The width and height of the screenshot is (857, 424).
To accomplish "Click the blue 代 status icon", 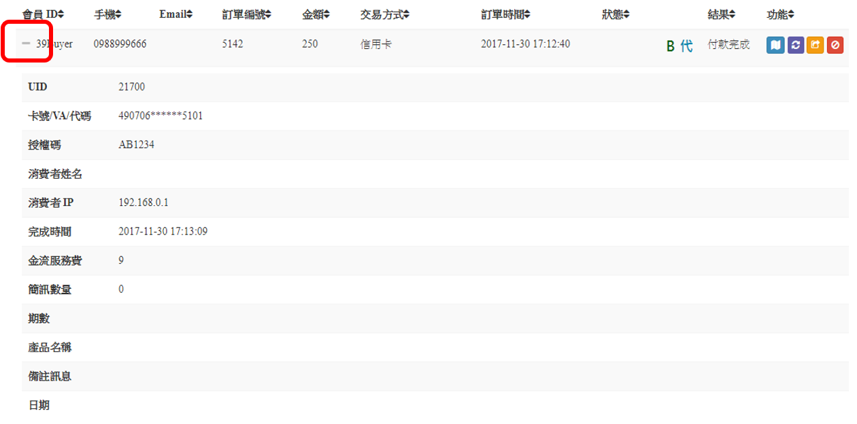I will point(686,46).
